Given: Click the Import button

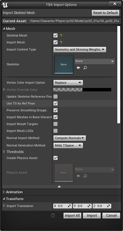Looking at the screenshot, I should tap(92, 216).
